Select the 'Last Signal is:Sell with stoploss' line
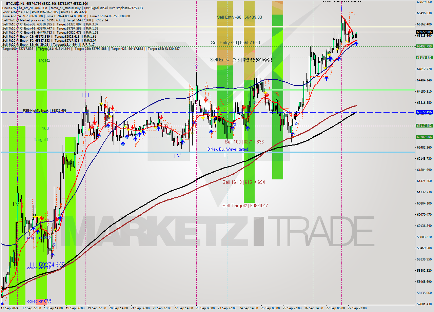The width and height of the screenshot is (434, 312). pos(113,8)
